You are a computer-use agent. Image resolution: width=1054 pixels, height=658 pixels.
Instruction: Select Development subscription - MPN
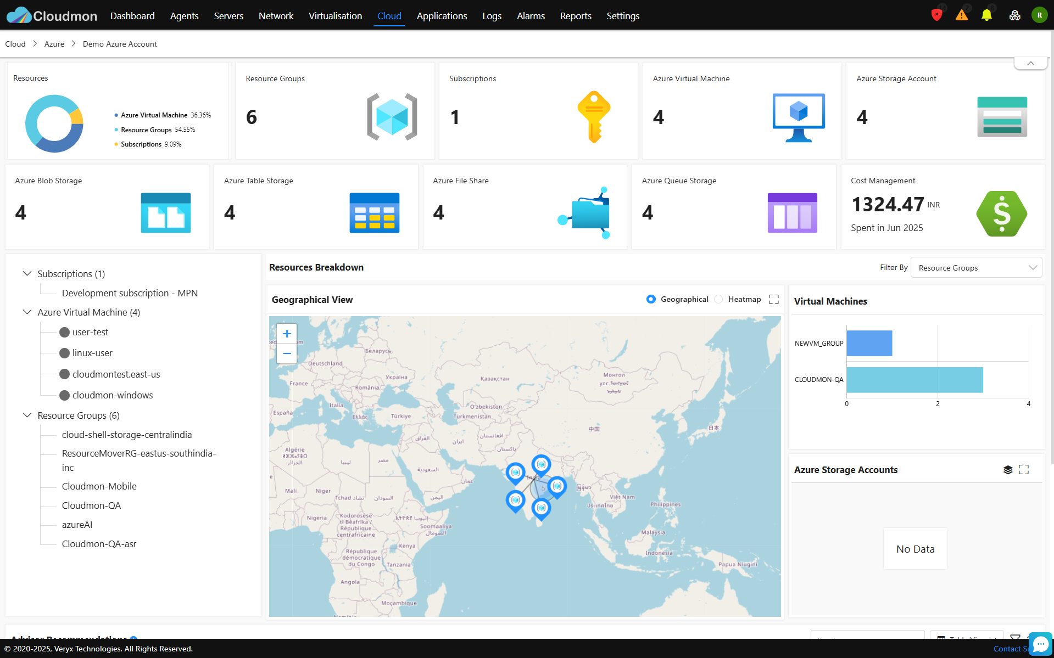click(x=130, y=293)
